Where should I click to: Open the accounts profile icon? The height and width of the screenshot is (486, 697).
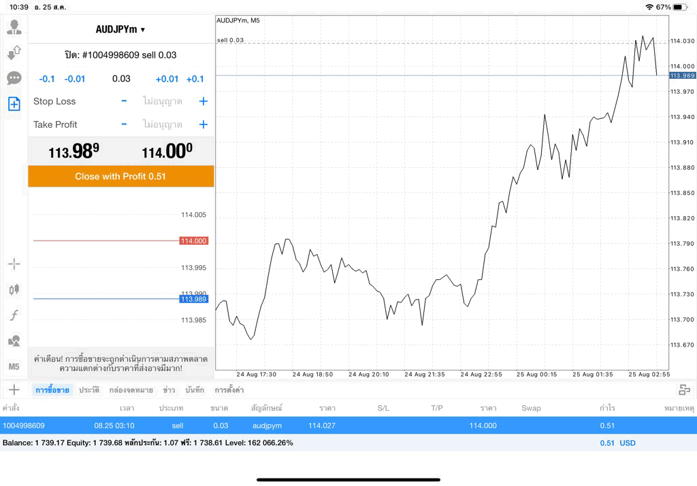14,27
